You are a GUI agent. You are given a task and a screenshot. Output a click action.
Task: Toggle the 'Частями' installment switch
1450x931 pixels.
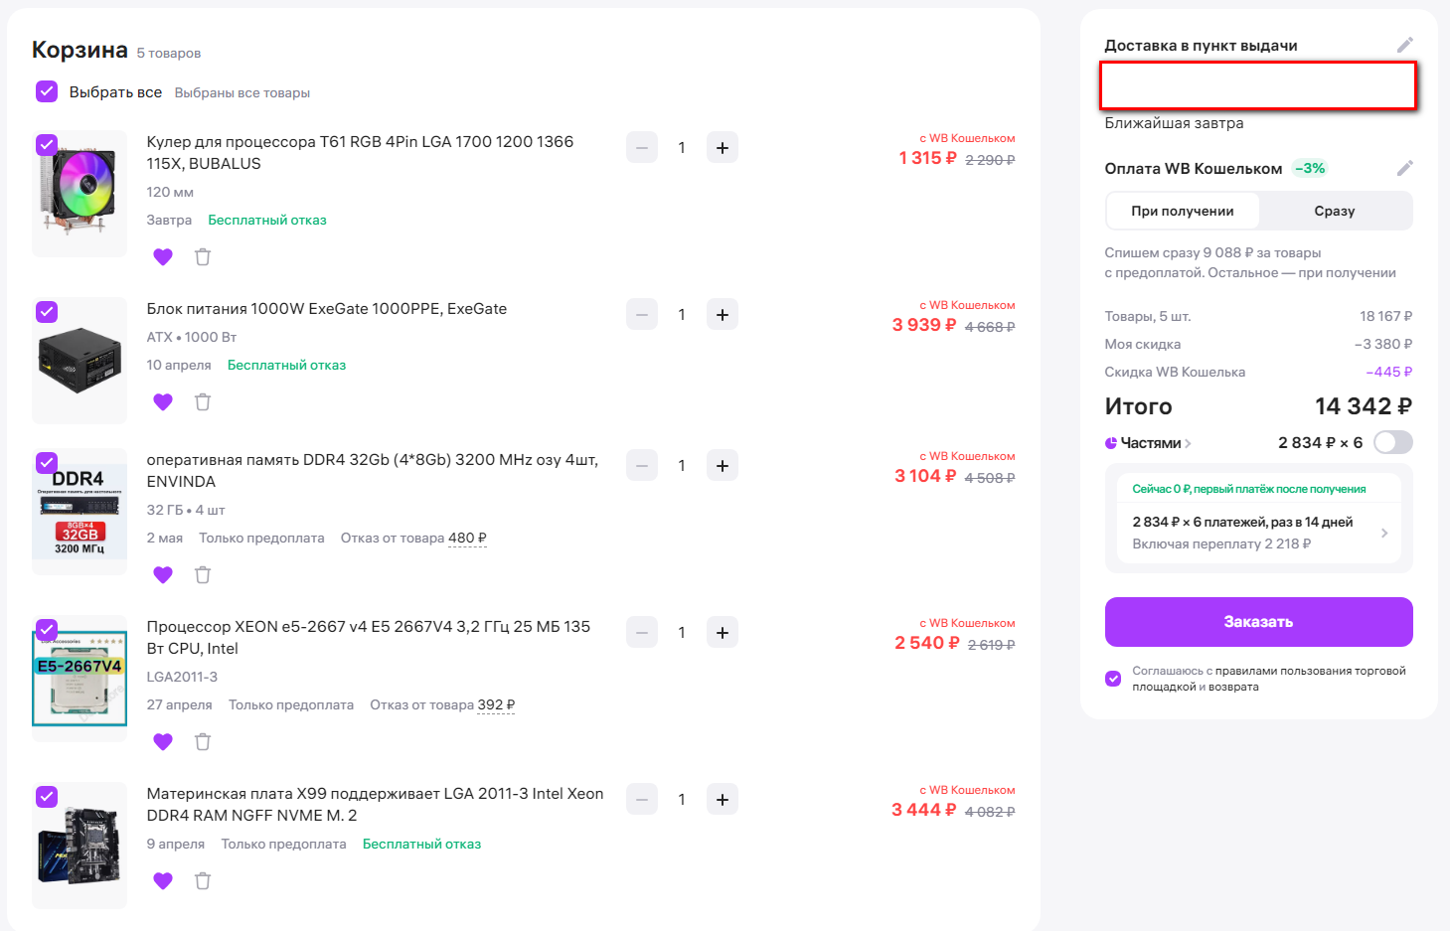tap(1392, 442)
